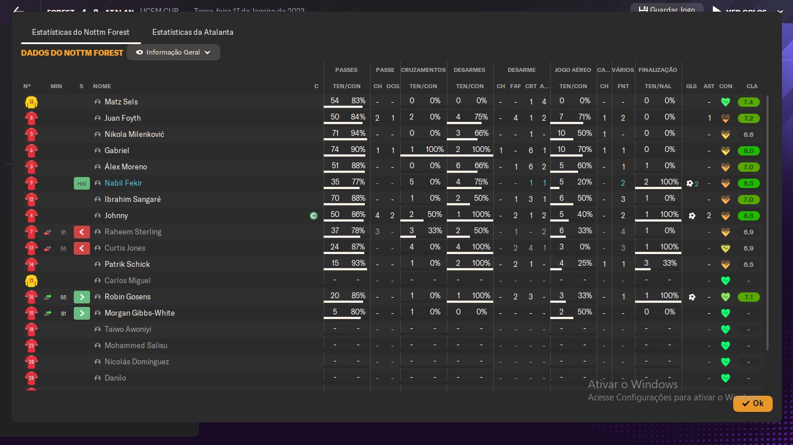The height and width of the screenshot is (445, 793).
Task: Click Curtis Jones' yellow condition heart
Action: pyautogui.click(x=725, y=248)
